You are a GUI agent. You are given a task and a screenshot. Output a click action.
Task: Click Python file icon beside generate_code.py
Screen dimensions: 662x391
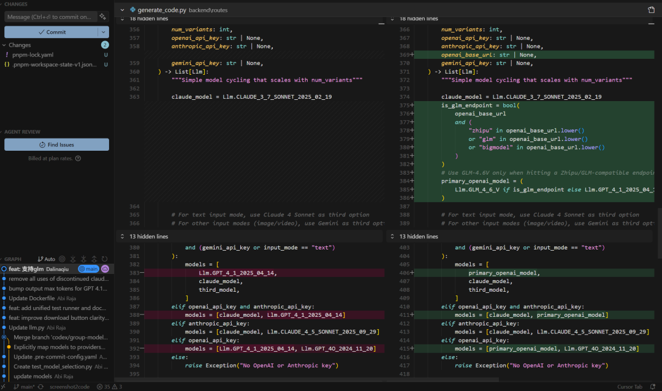132,10
